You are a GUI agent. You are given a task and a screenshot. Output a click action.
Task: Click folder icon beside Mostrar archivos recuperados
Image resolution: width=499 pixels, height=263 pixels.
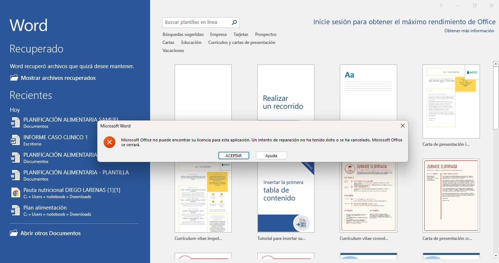(14, 78)
